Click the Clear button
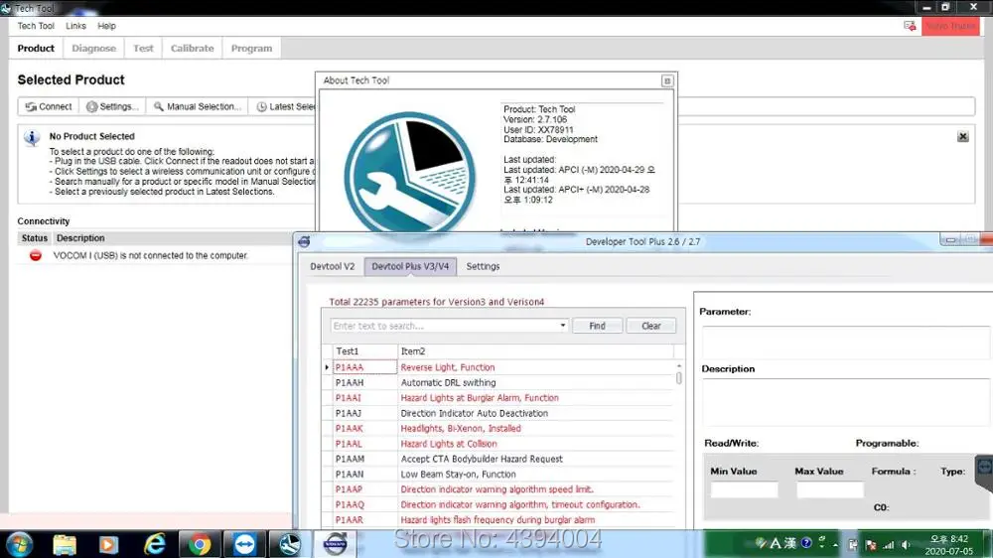The height and width of the screenshot is (558, 993). 651,326
